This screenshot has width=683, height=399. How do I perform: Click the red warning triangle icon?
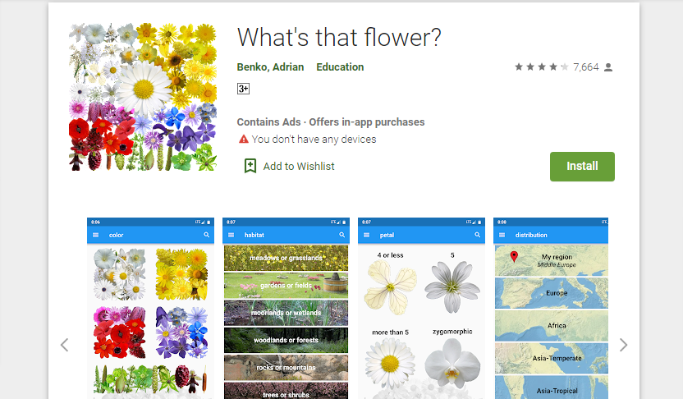(x=244, y=139)
